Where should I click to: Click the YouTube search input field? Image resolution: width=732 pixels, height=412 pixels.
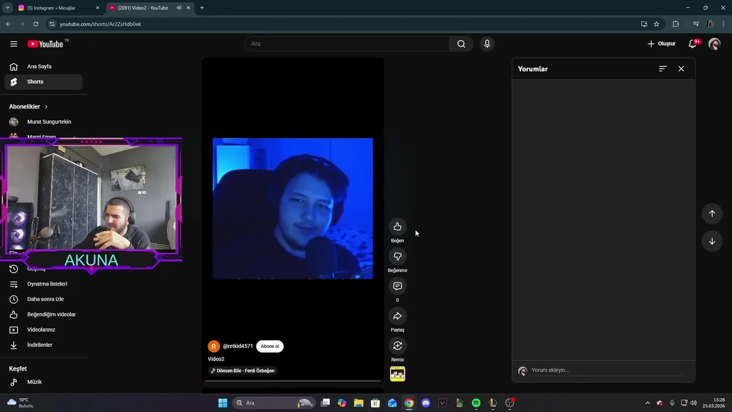[x=348, y=44]
